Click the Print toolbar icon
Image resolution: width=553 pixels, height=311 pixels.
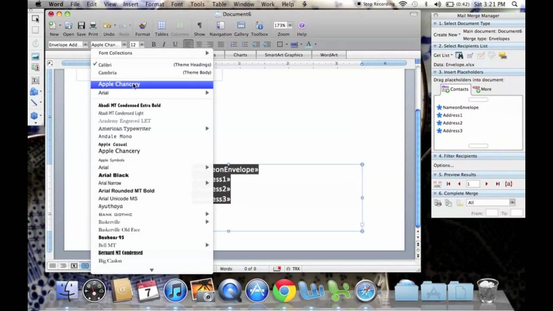click(x=93, y=26)
